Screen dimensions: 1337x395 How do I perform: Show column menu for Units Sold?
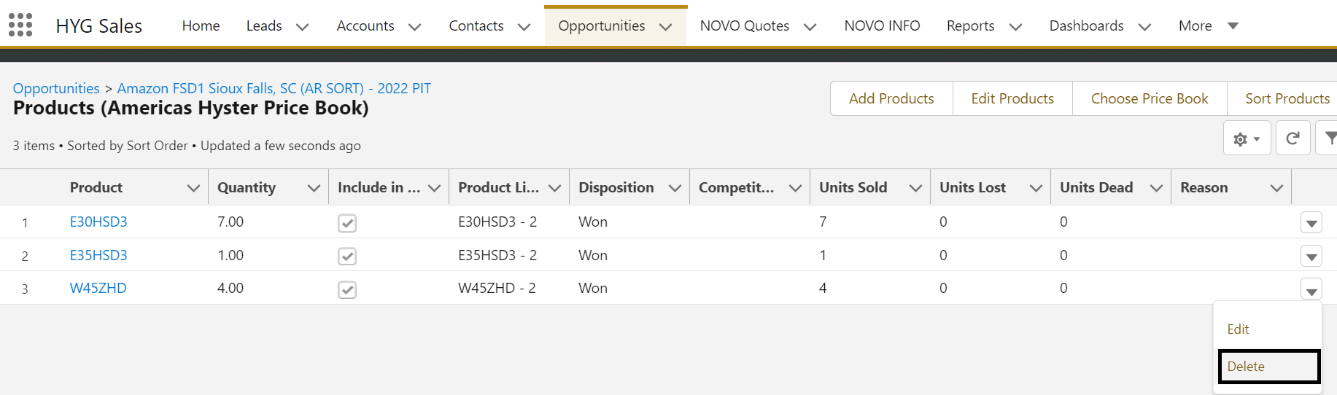click(x=915, y=188)
